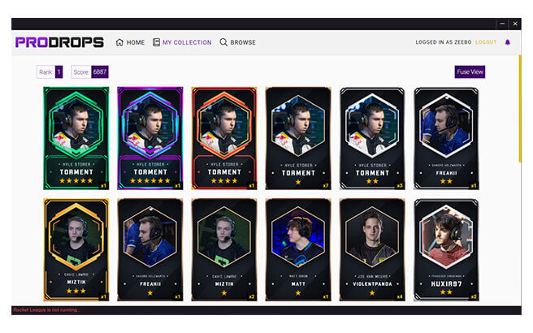Select the purple six-star Torment card
This screenshot has height=333, width=533.
(x=150, y=138)
